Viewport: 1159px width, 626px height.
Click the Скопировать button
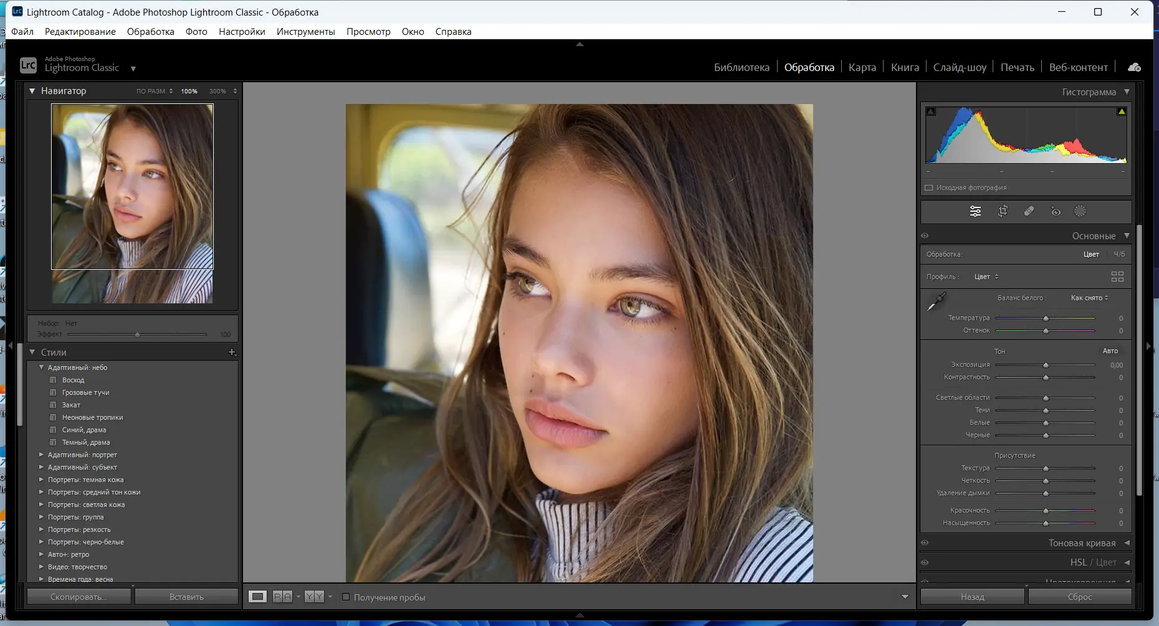pyautogui.click(x=79, y=597)
